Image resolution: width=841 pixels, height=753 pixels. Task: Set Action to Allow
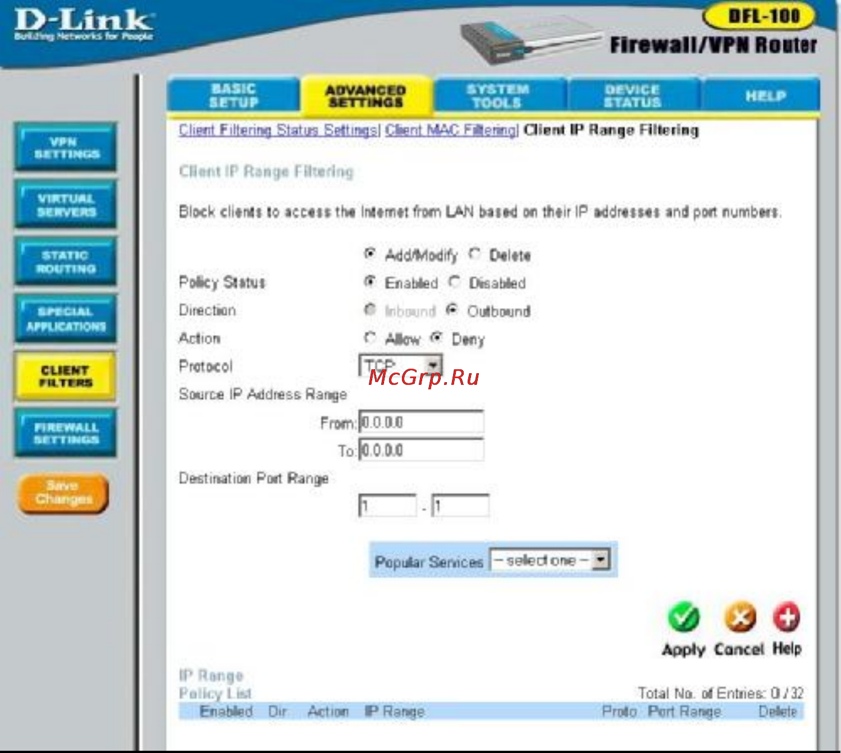click(x=369, y=338)
